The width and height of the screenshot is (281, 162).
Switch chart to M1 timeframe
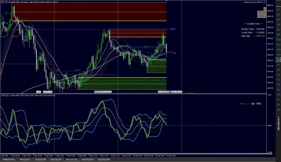(278, 10)
